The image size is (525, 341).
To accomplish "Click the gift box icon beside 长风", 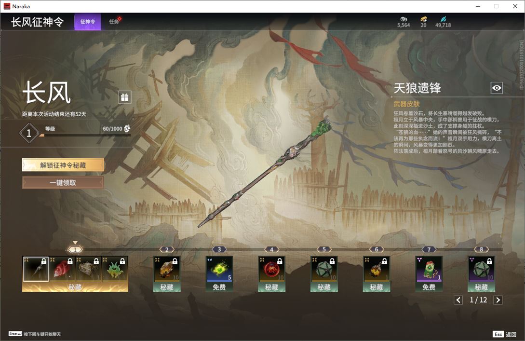I will point(124,97).
